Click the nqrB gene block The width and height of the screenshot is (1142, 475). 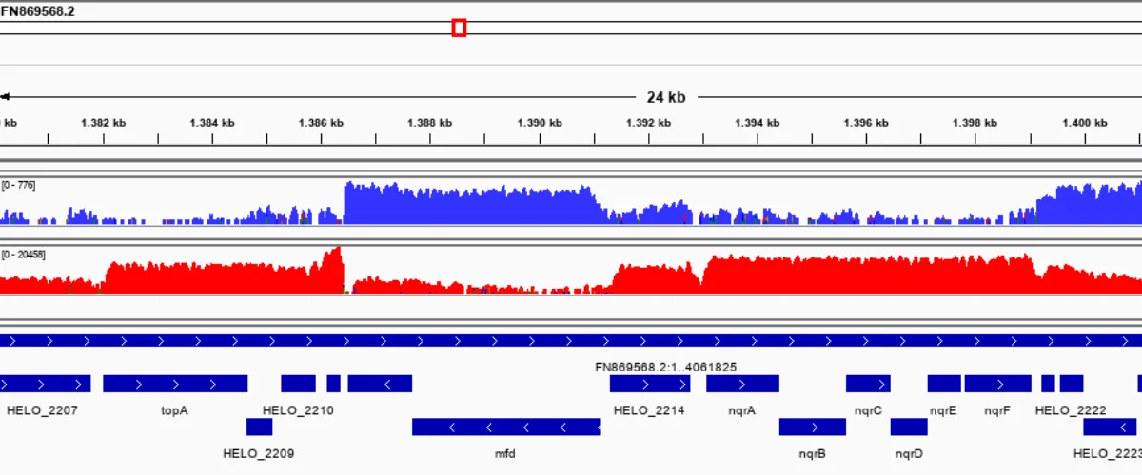pos(813,427)
